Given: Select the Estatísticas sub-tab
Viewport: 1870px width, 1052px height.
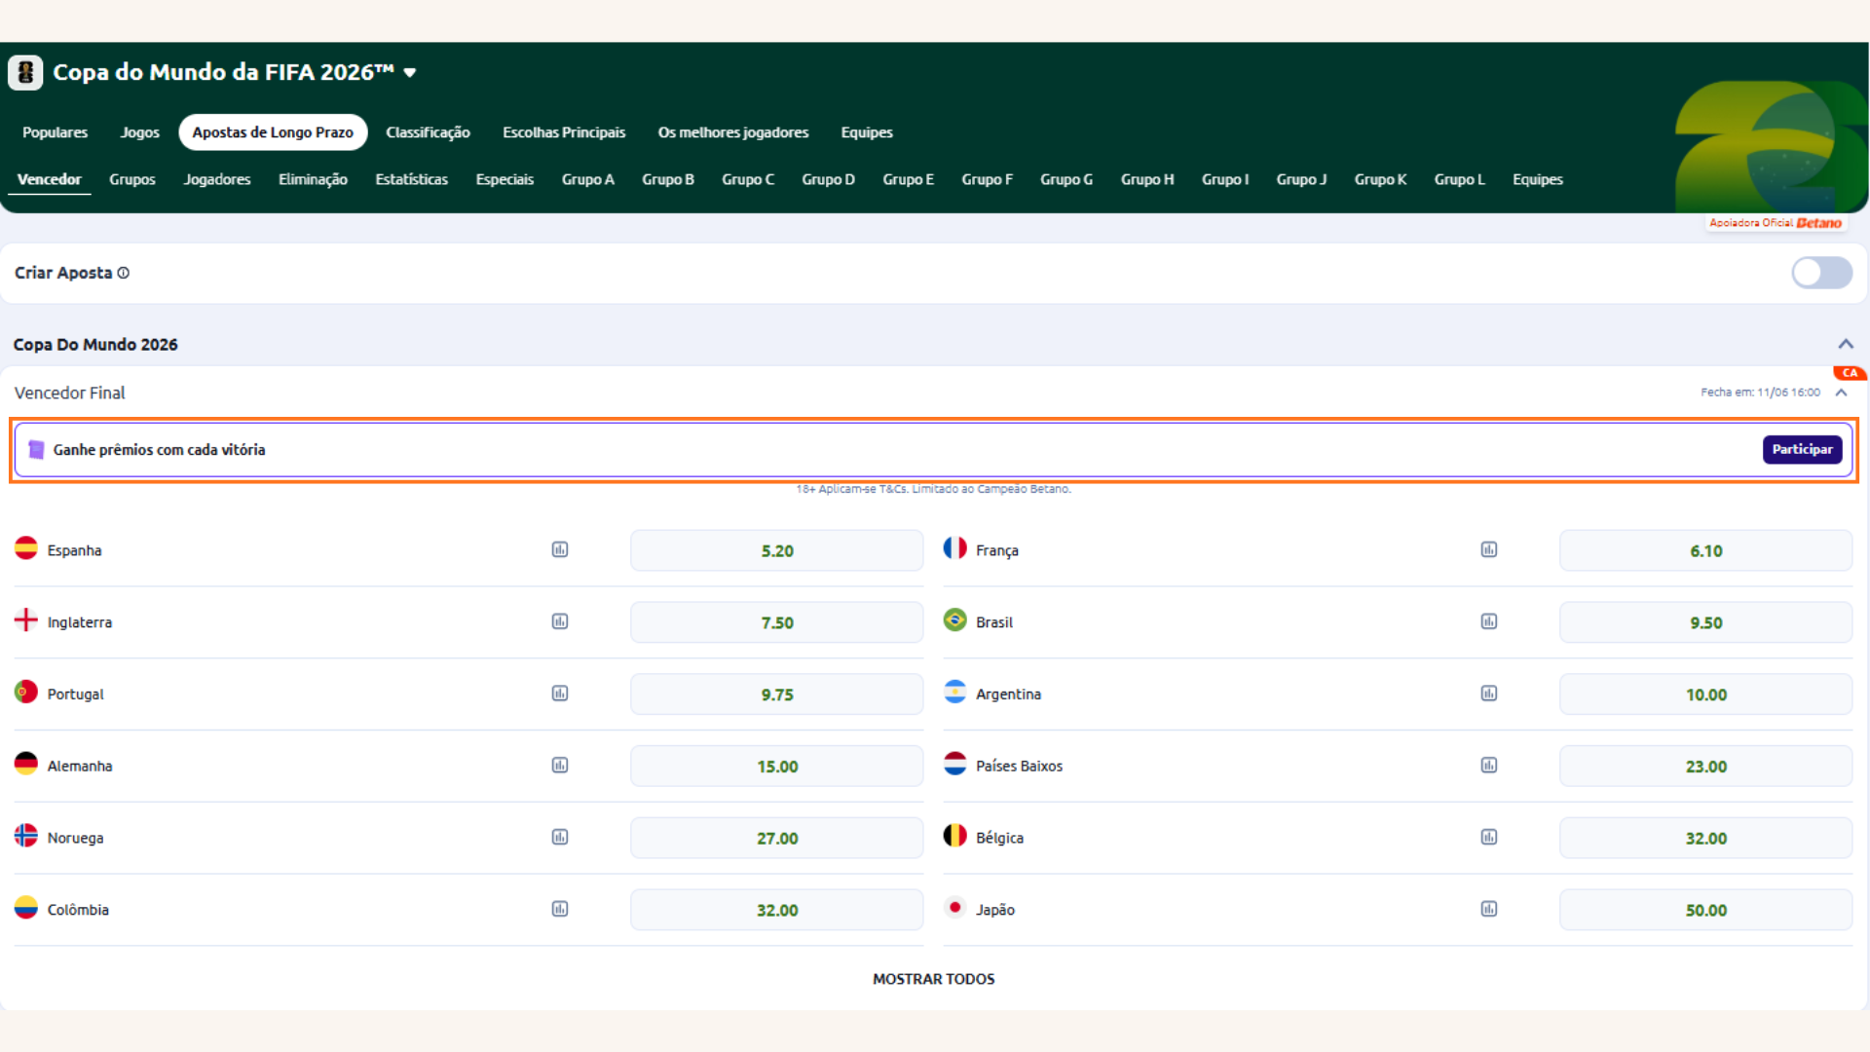Looking at the screenshot, I should 412,179.
